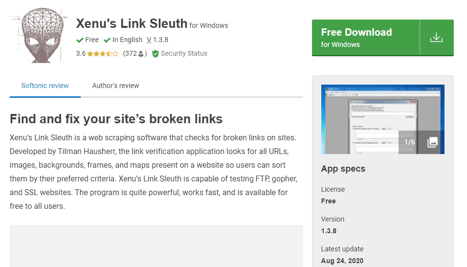Click the download arrow icon
Image resolution: width=467 pixels, height=267 pixels.
[x=436, y=38]
